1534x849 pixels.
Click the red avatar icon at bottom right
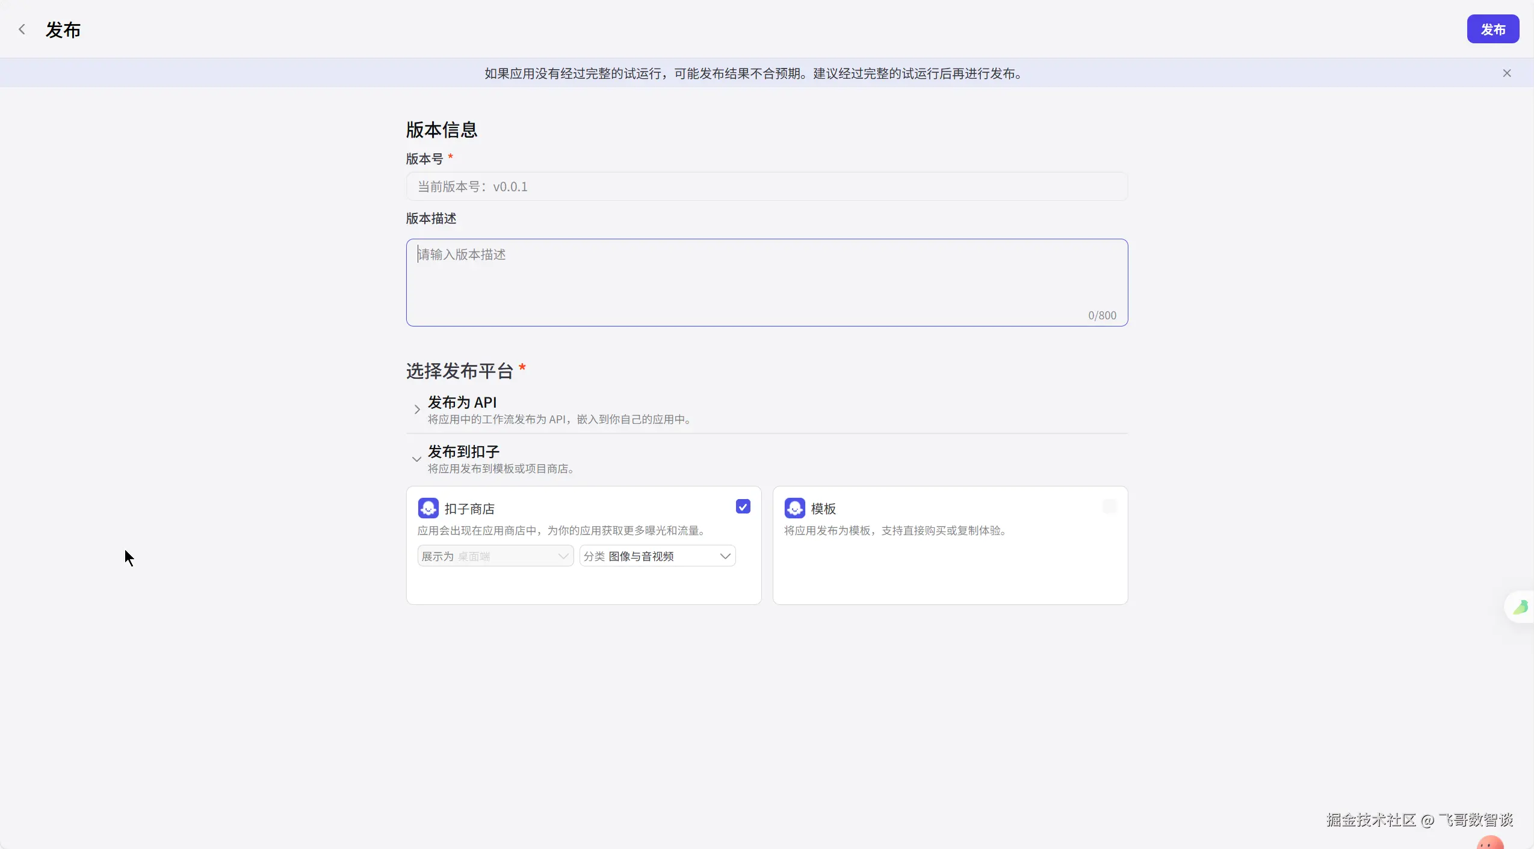pyautogui.click(x=1490, y=842)
